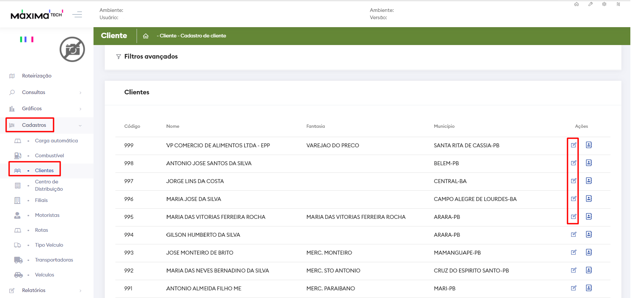Expand the Relatórios menu section
The width and height of the screenshot is (633, 298).
(33, 290)
